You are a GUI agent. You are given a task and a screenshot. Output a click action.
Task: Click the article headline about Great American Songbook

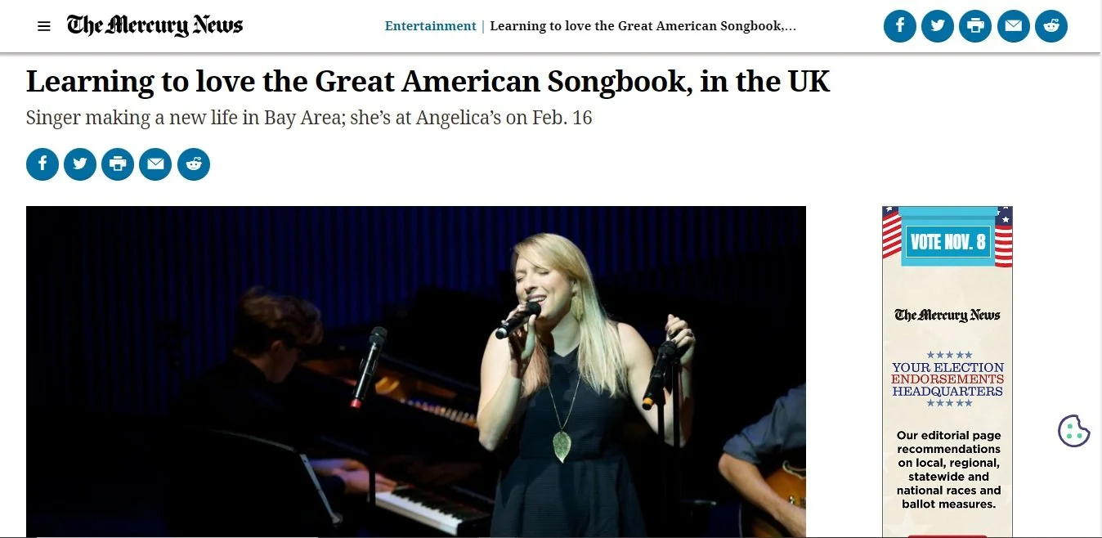point(428,82)
